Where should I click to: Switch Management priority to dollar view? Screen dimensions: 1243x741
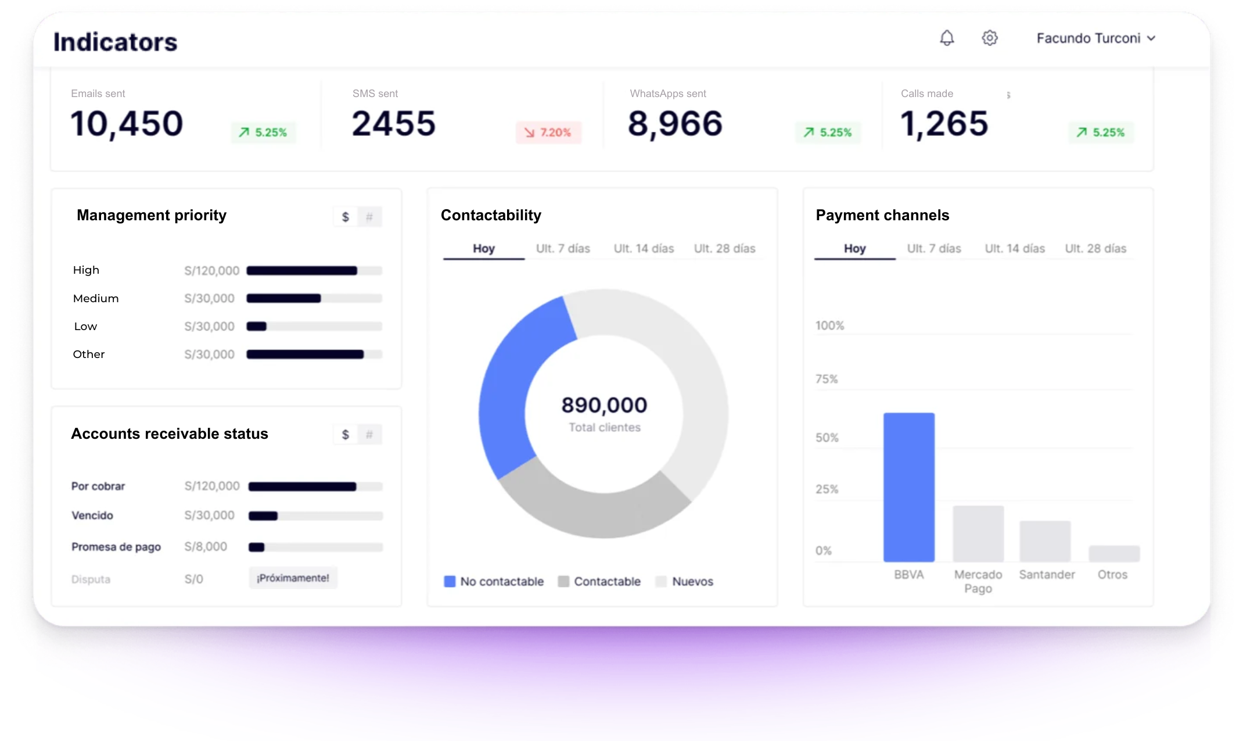346,217
